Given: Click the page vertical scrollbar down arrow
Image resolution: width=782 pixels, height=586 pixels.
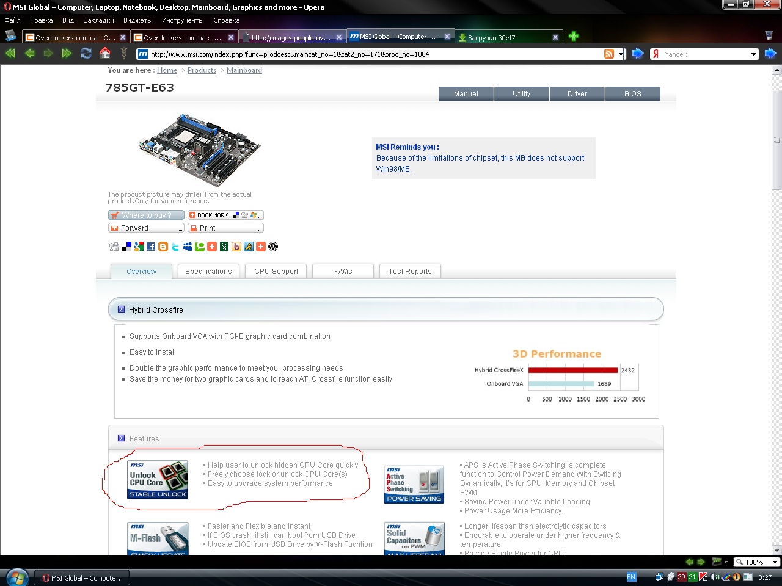Looking at the screenshot, I should (777, 550).
